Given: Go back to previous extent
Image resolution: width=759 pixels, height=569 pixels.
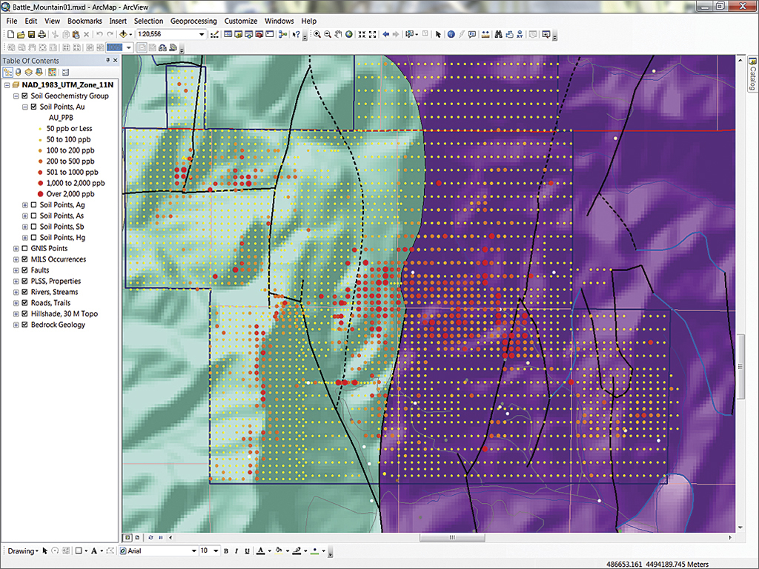Looking at the screenshot, I should click(386, 34).
